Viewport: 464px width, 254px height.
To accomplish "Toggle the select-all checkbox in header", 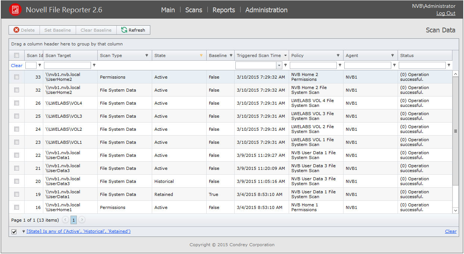I will tap(16, 55).
